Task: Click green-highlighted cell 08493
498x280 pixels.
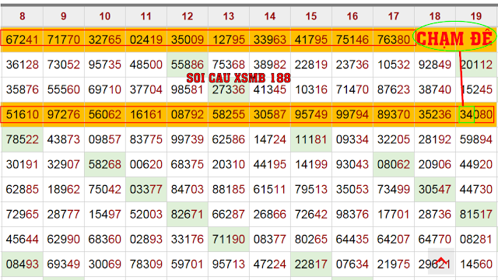Action: 23,264
